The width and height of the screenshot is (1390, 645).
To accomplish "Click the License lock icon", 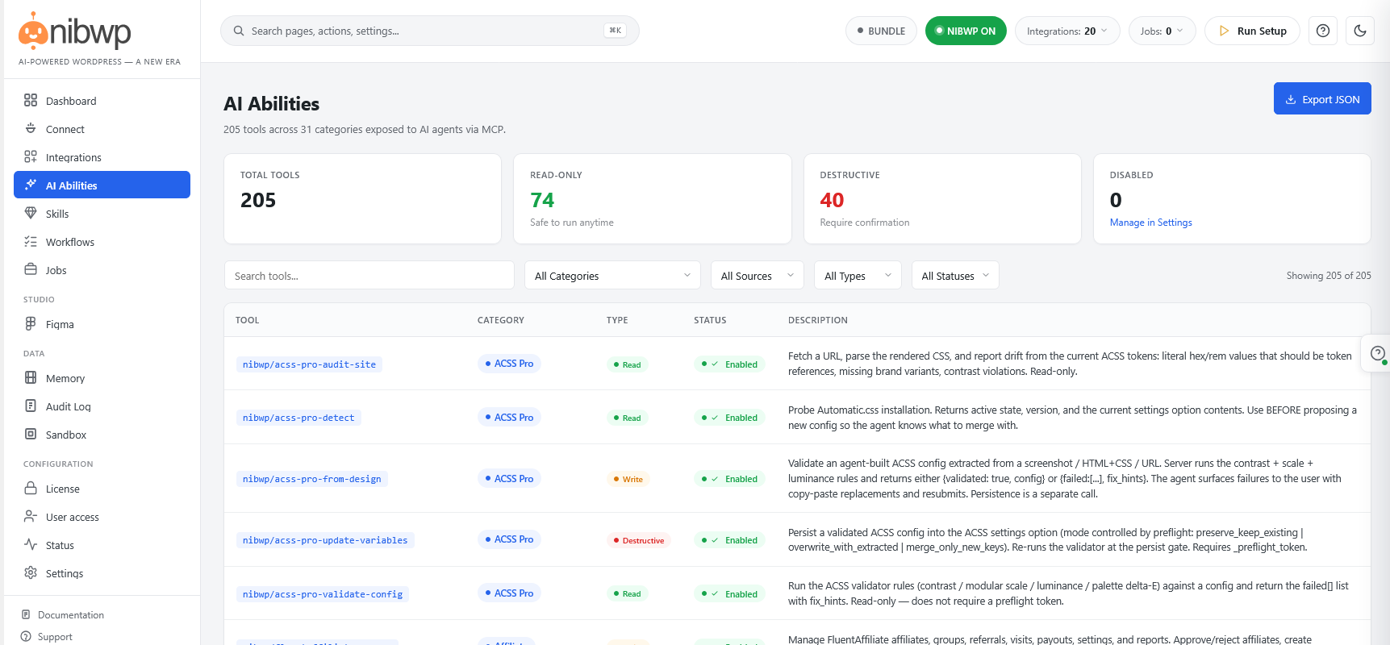I will (31, 488).
